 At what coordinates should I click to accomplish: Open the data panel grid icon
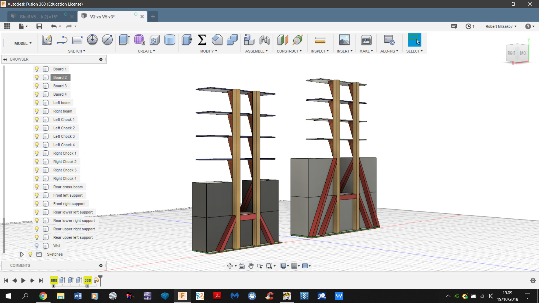pyautogui.click(x=7, y=26)
